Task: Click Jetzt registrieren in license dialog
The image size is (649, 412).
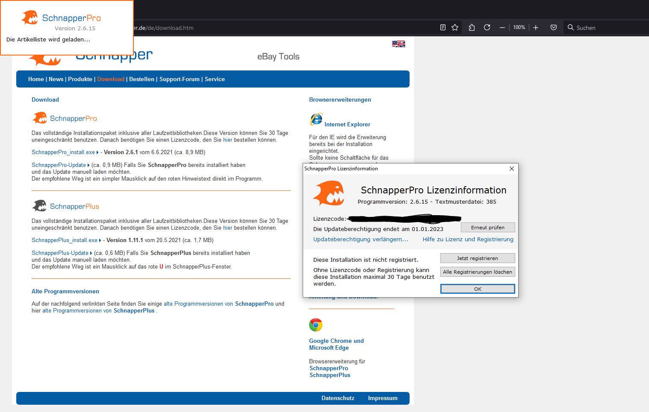Action: click(477, 258)
